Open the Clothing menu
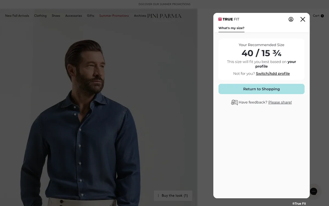Viewport: 329px width, 206px height. [40, 16]
